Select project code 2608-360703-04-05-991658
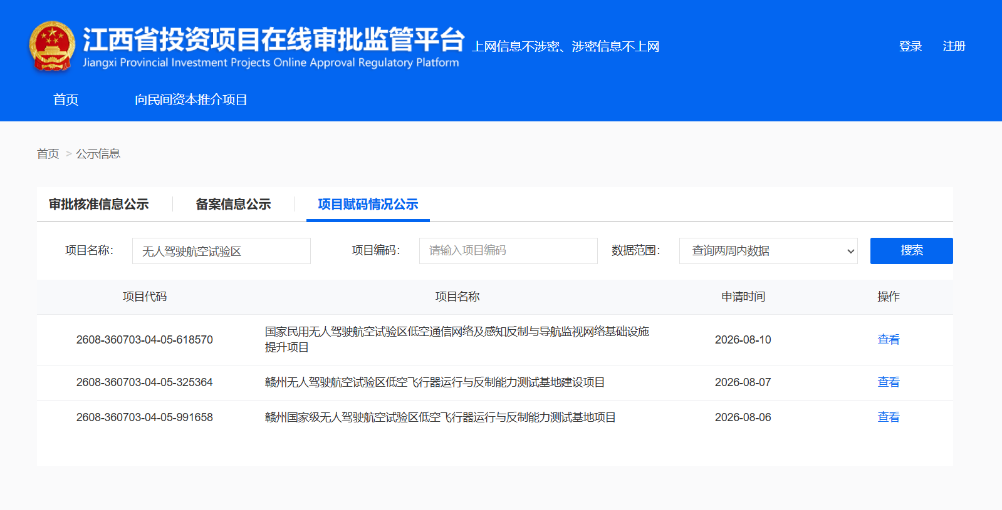 (145, 417)
